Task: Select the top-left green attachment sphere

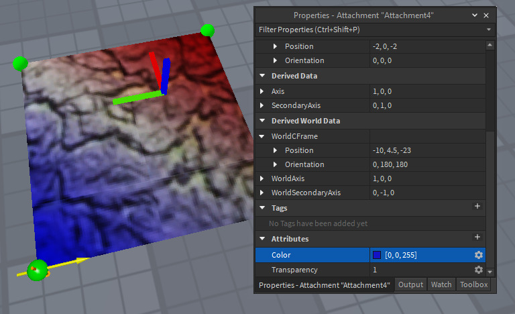Action: [x=20, y=64]
